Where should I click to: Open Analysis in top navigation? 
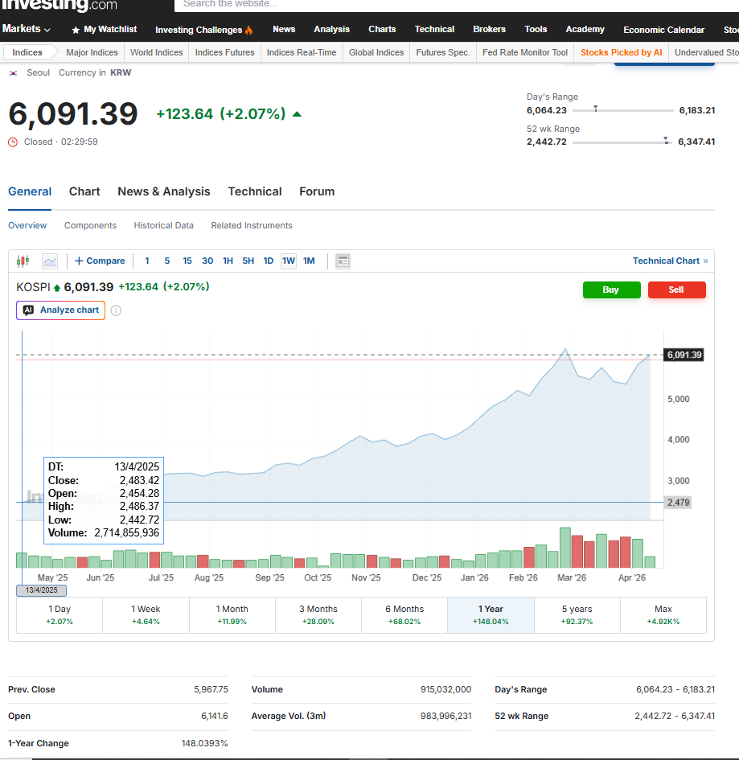pyautogui.click(x=331, y=29)
